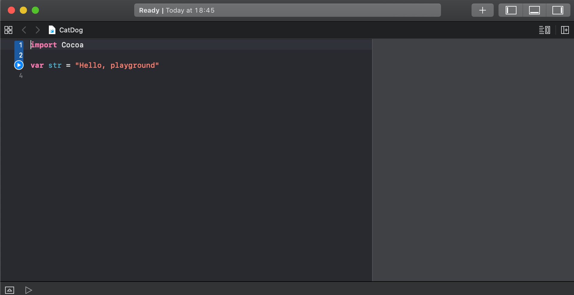Open the editor options lines menu
The image size is (574, 295).
(x=544, y=30)
